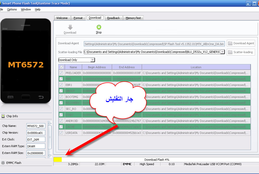Toggle the select-all checkbox in table header
The width and height of the screenshot is (259, 174).
tap(62, 67)
